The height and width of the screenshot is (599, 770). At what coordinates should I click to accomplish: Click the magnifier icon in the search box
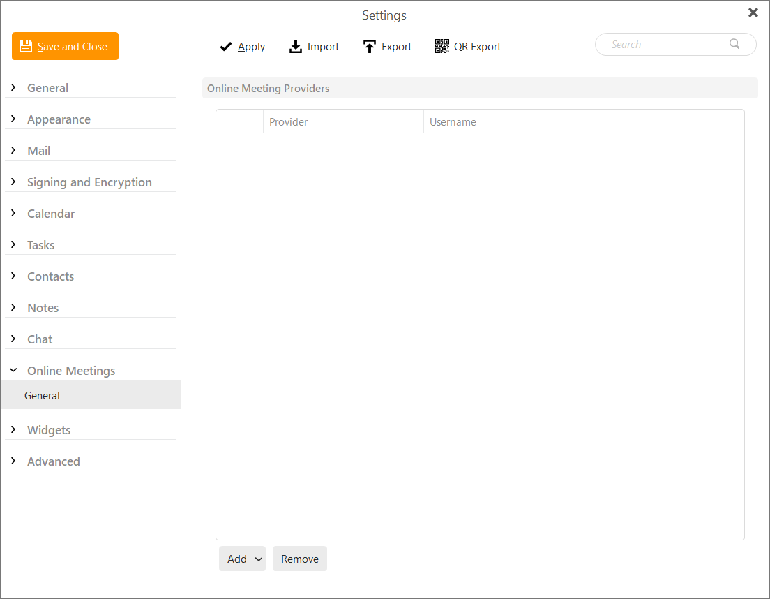pos(734,43)
